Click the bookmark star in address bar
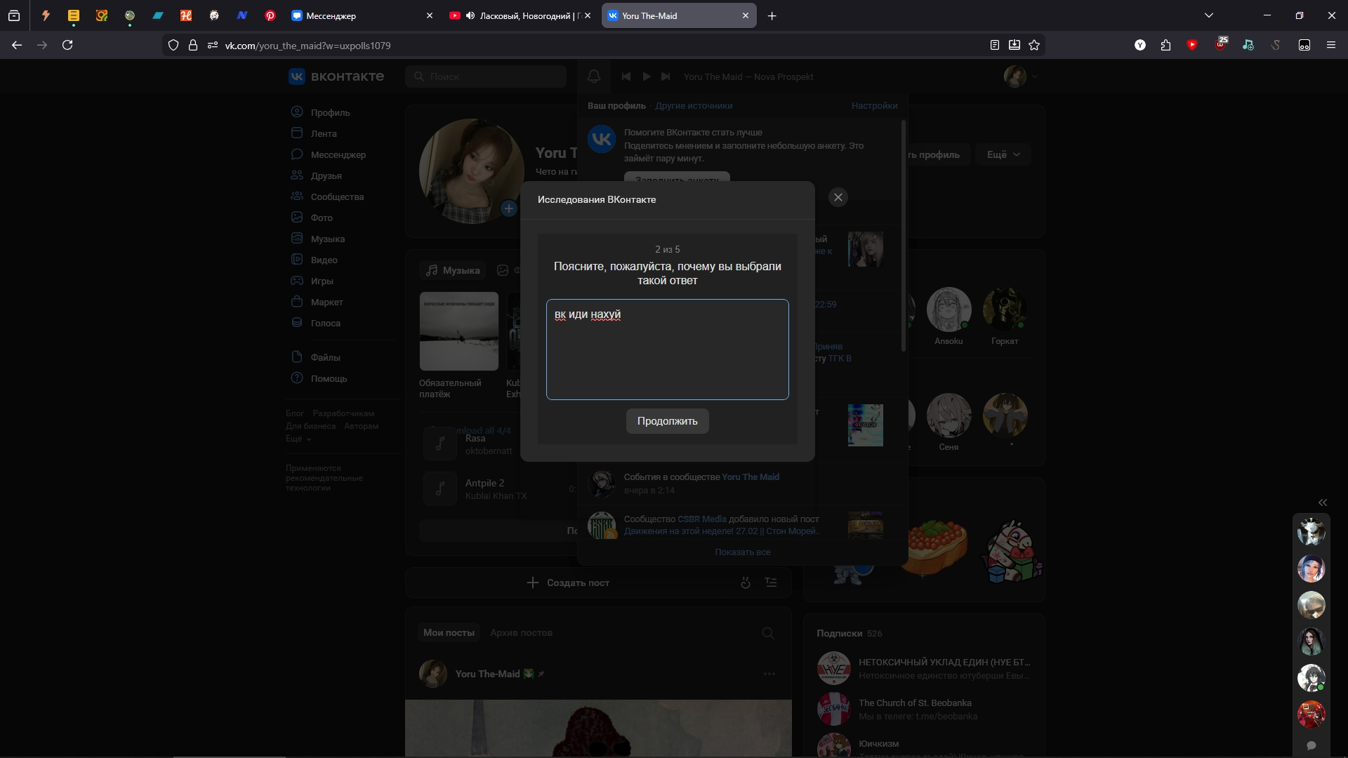The width and height of the screenshot is (1348, 758). (x=1034, y=45)
